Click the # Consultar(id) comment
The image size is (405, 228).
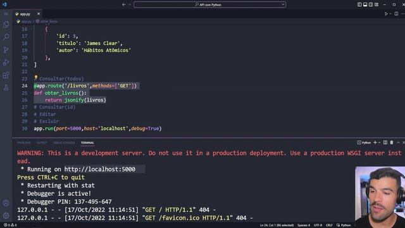coord(54,107)
